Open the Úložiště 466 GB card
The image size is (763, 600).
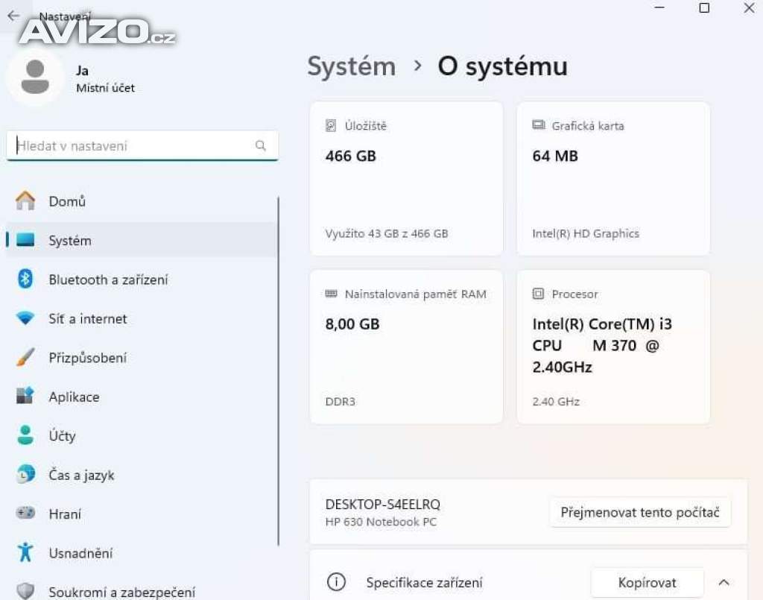coord(406,179)
